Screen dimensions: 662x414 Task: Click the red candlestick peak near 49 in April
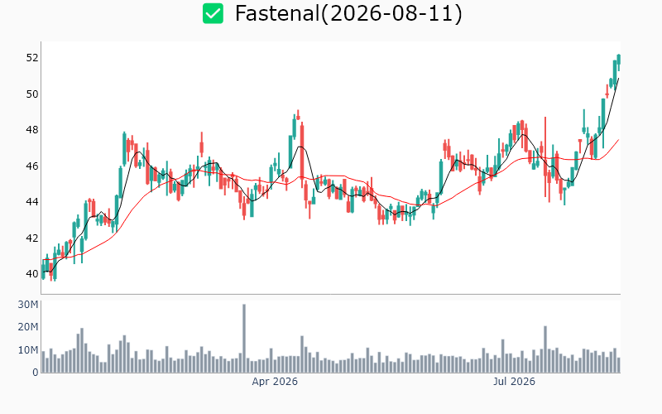(298, 115)
